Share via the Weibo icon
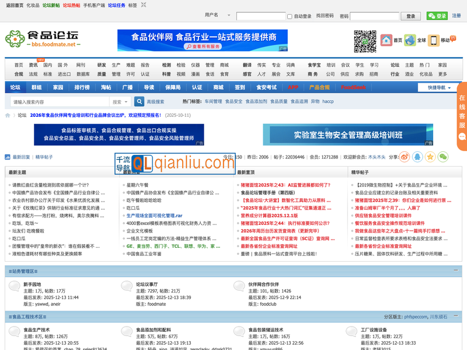Screen dimensions: 467x350 [417, 157]
